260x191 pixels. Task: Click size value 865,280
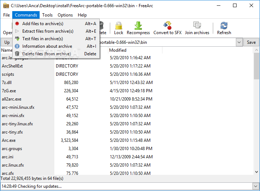point(71,83)
